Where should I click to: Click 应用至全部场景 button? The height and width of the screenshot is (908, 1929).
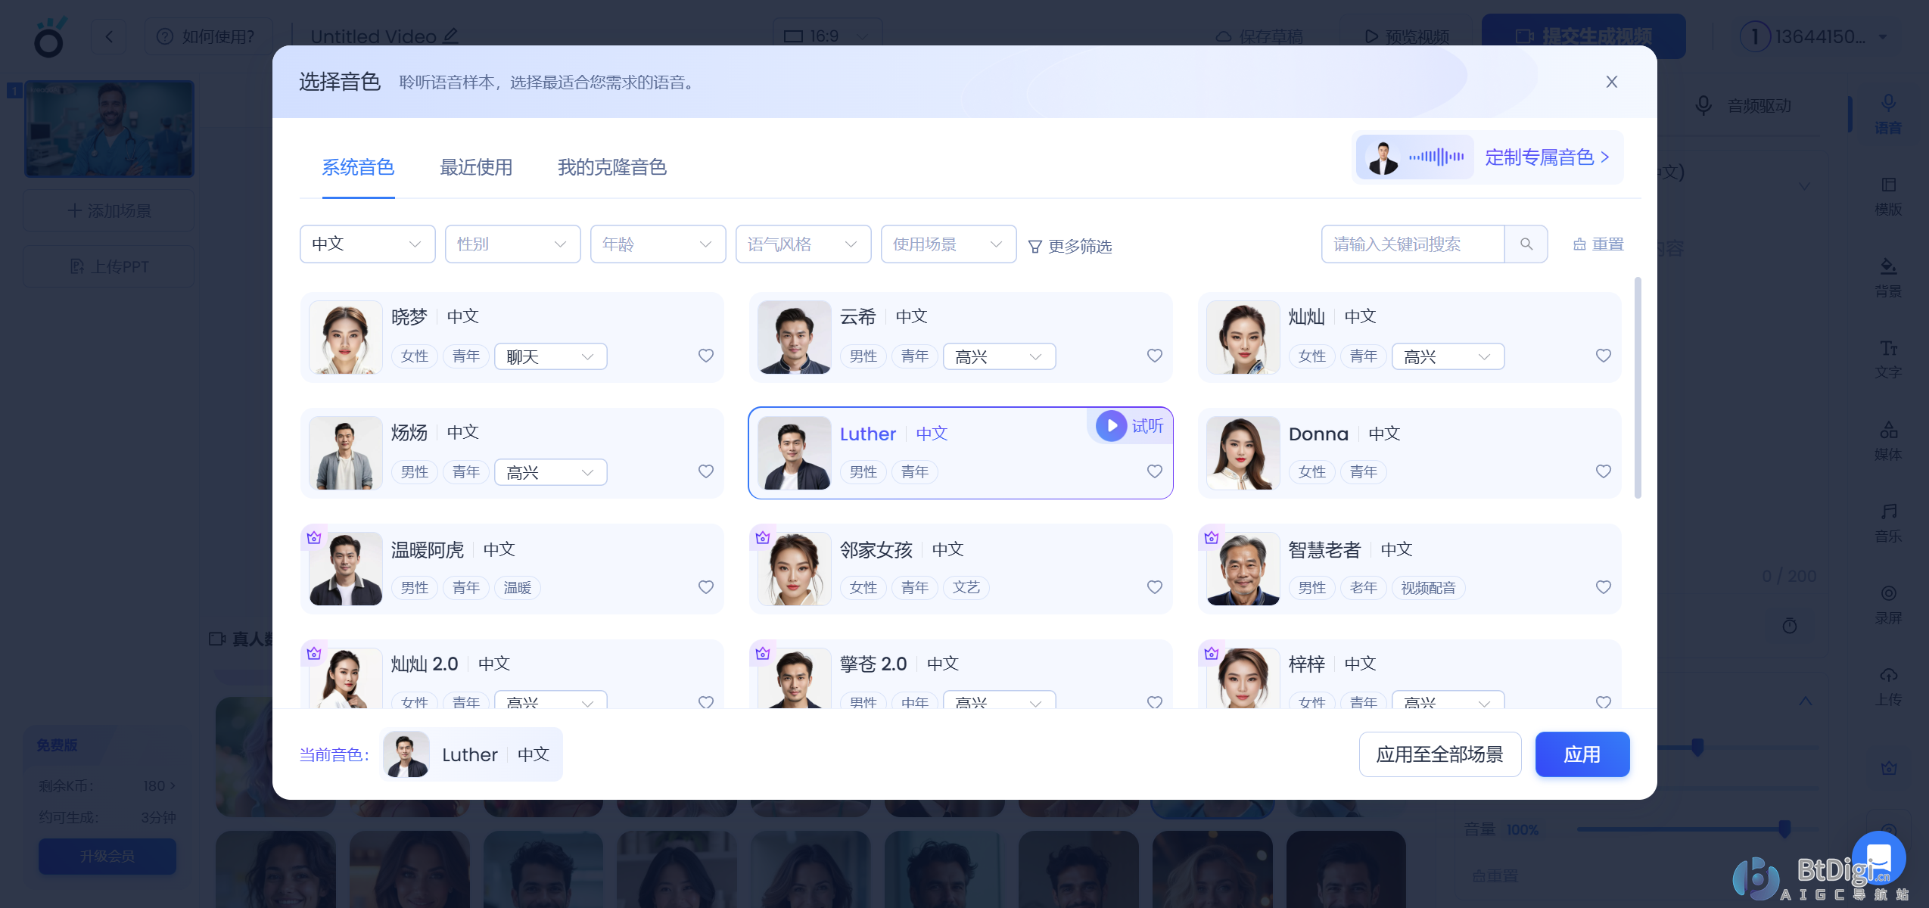pos(1439,754)
